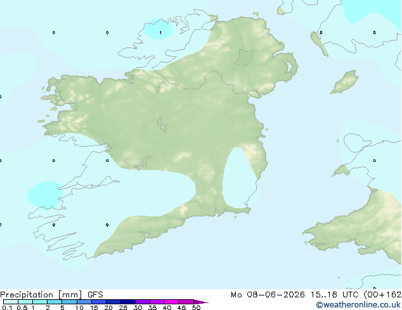Click the 0.5–1 mm legend color swatch
Screen dimensions: 402x310
25,302
